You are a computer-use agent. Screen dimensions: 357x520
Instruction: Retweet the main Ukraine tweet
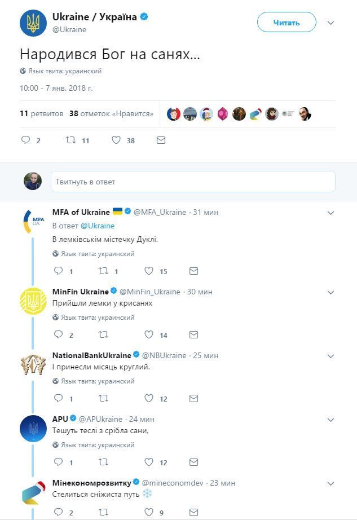click(71, 140)
